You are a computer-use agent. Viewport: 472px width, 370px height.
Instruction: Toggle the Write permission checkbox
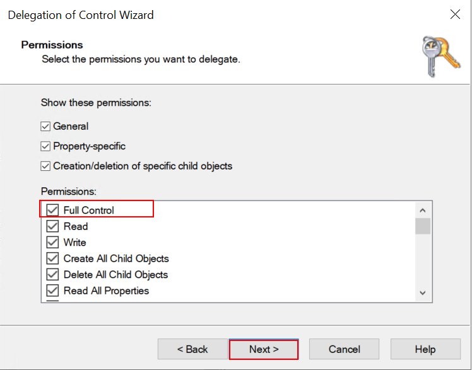tap(52, 242)
